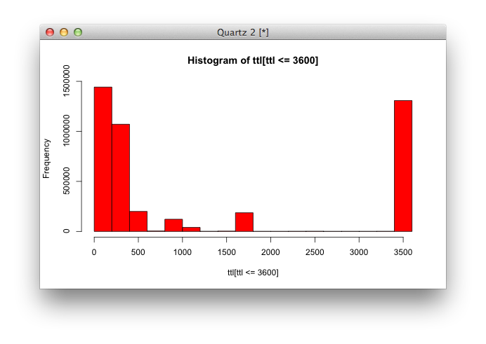Select the tallest histogram bar at 0-200

pos(103,159)
